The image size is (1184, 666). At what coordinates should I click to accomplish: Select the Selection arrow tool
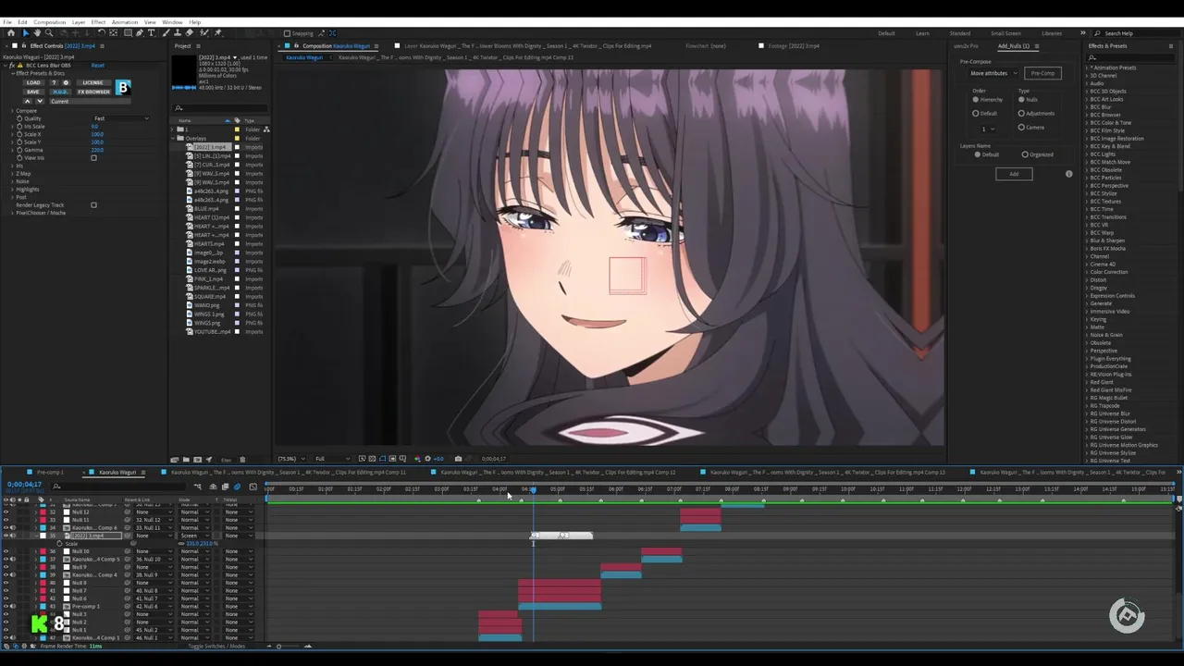[x=26, y=32]
